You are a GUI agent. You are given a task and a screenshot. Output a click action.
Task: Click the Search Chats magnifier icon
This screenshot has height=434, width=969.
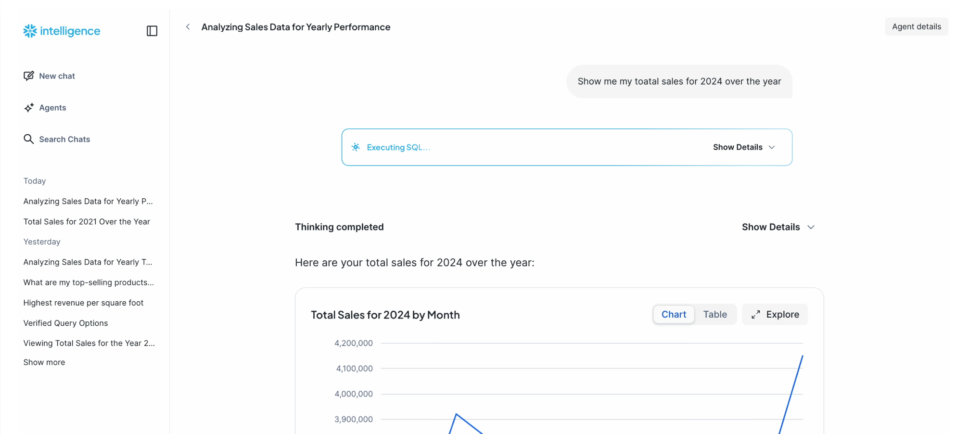[29, 139]
